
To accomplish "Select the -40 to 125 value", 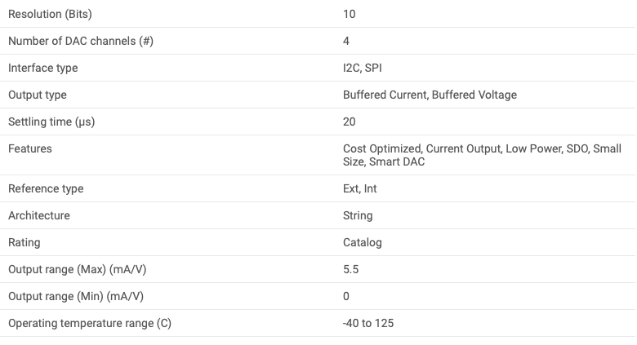I will (368, 323).
